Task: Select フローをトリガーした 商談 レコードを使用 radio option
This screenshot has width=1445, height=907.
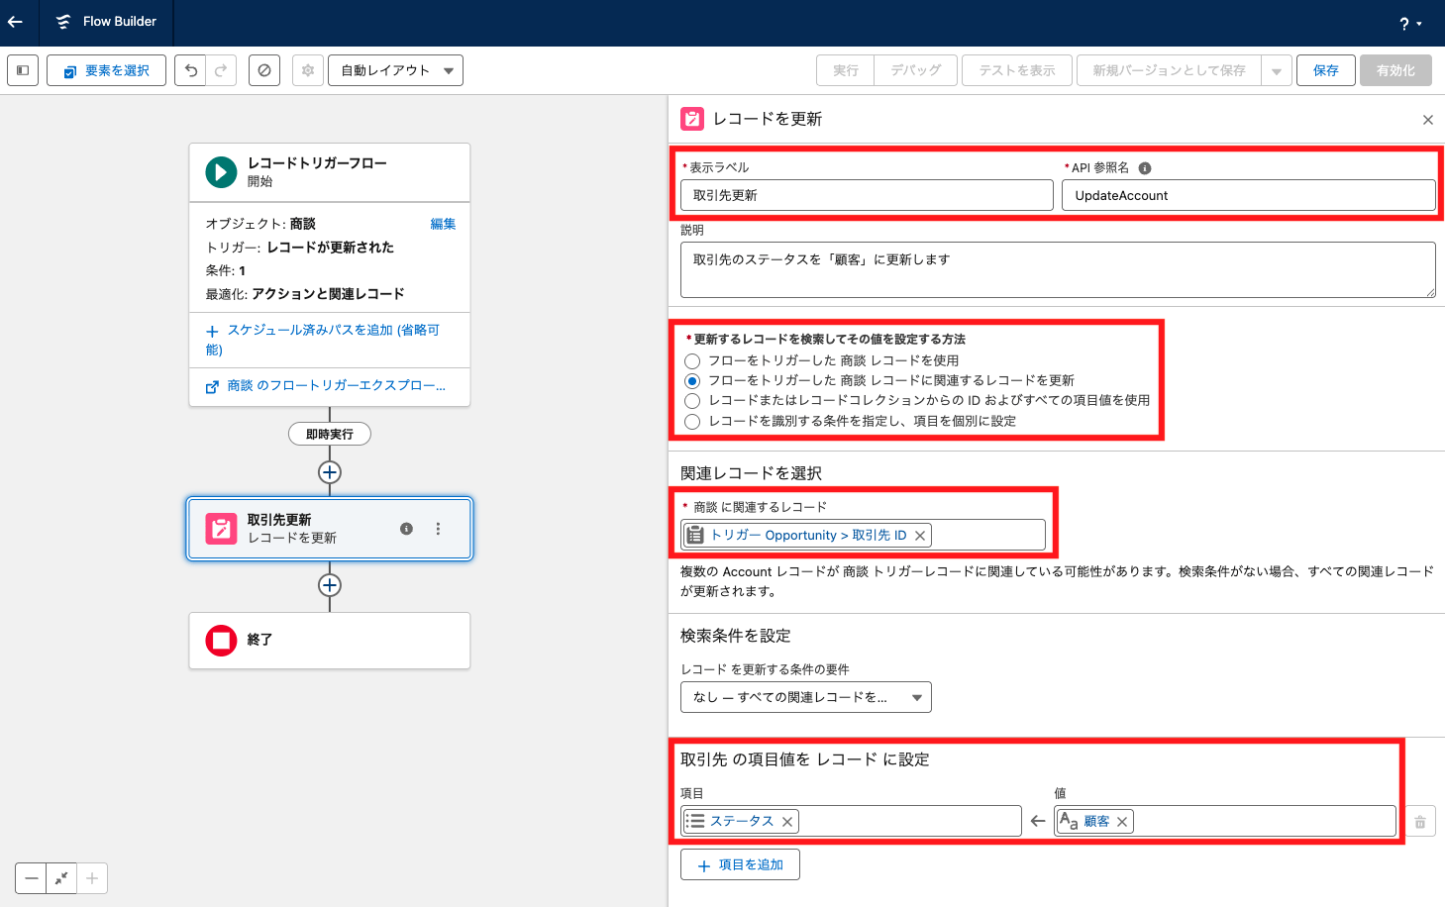Action: pyautogui.click(x=692, y=361)
